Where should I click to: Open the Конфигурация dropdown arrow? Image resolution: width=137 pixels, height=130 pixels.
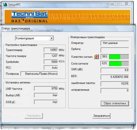(52, 38)
